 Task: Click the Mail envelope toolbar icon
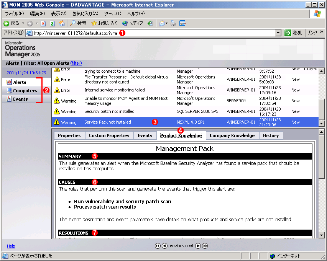tap(162, 23)
